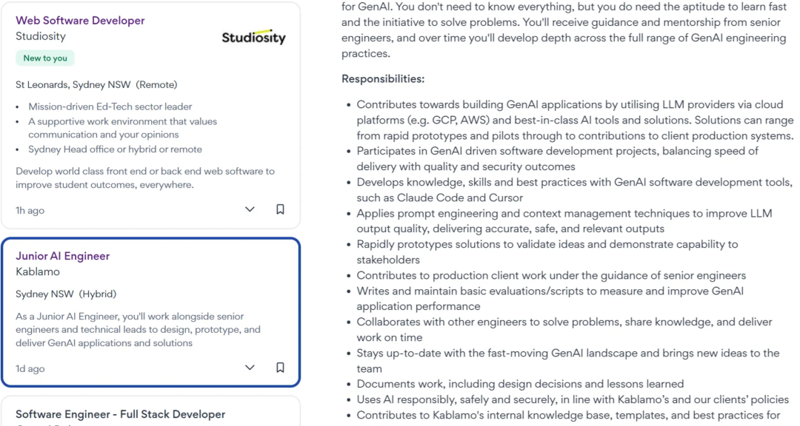Click the Kablamo company name
Screen dimensions: 800x426
click(38, 271)
